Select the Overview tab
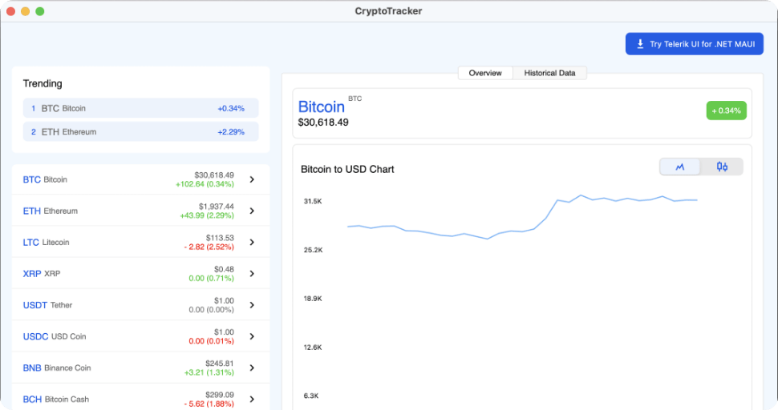 (485, 73)
